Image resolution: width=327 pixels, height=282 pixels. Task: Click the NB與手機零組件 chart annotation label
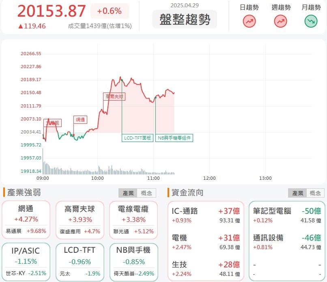pyautogui.click(x=174, y=138)
